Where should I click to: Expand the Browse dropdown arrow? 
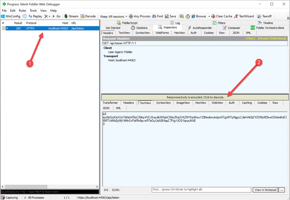click(x=209, y=16)
